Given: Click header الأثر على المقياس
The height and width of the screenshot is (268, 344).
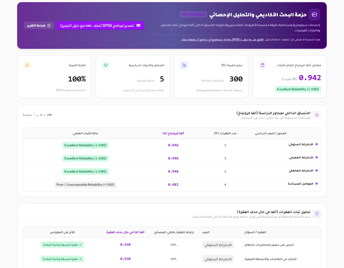Looking at the screenshot, I should point(62,232).
